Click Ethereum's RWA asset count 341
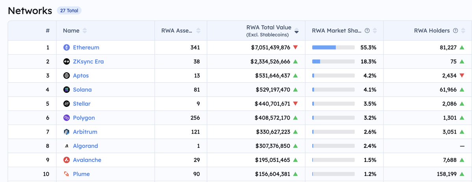 coord(195,48)
